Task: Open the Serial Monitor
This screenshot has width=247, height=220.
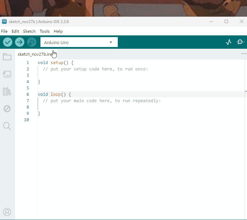Action: [x=241, y=42]
